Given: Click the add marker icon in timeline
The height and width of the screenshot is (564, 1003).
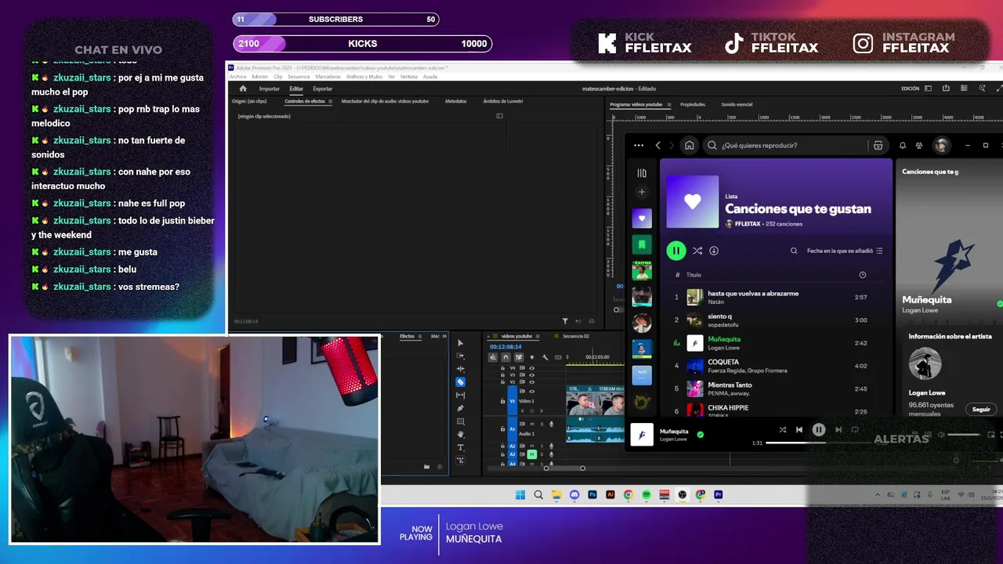Looking at the screenshot, I should [532, 357].
